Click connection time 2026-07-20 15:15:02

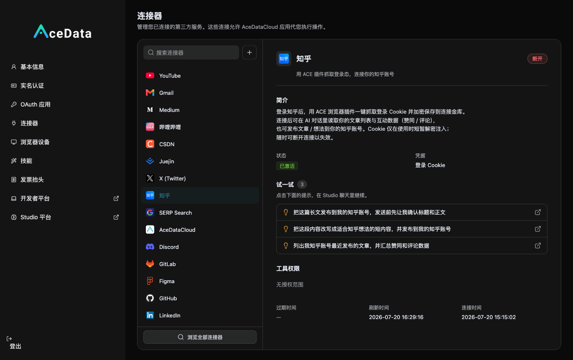point(489,317)
